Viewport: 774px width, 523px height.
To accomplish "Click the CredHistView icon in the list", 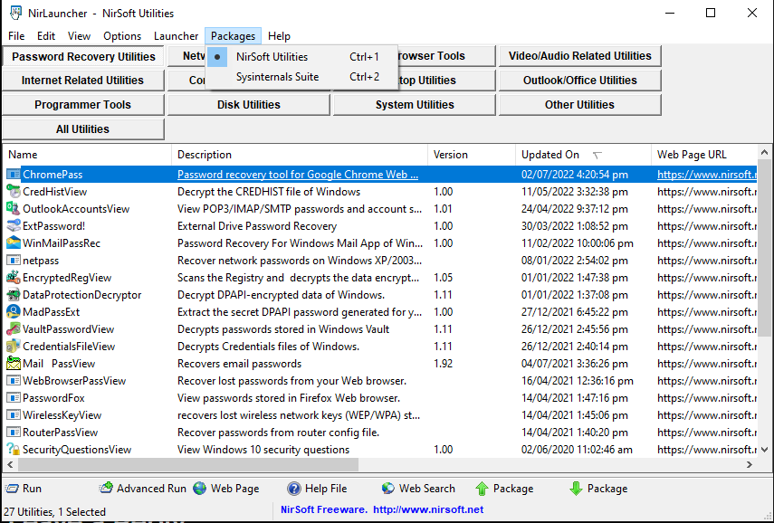I will click(14, 192).
